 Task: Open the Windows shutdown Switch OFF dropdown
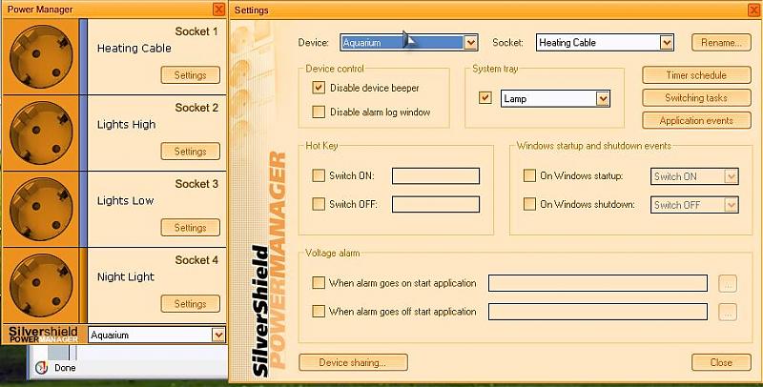(731, 205)
